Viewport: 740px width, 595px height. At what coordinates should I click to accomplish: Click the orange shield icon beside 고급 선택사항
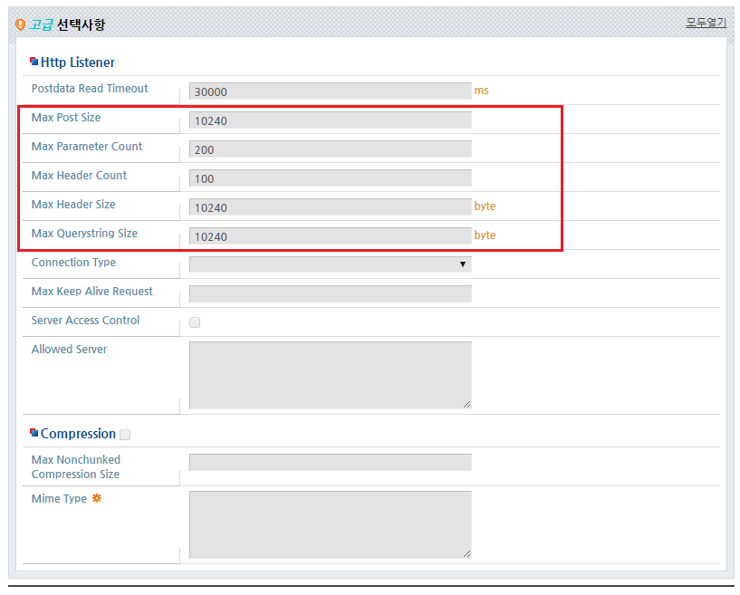(x=20, y=24)
